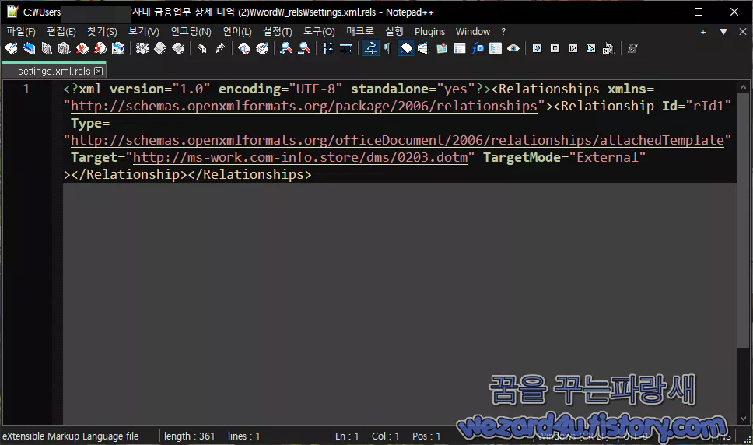Close the settings.xml.rels tab
Image resolution: width=753 pixels, height=445 pixels.
[99, 71]
